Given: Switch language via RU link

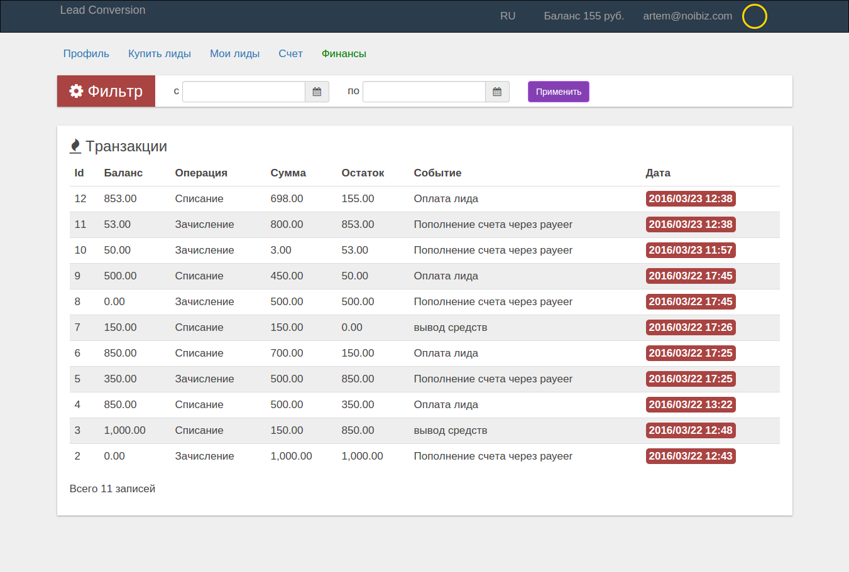Looking at the screenshot, I should coord(508,16).
